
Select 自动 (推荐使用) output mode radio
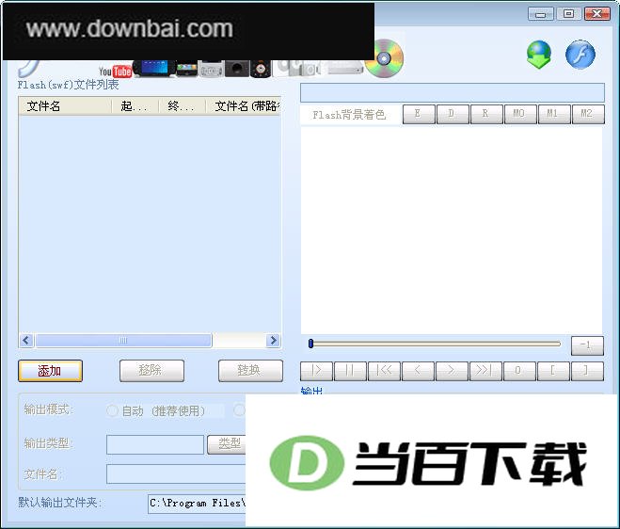point(112,410)
